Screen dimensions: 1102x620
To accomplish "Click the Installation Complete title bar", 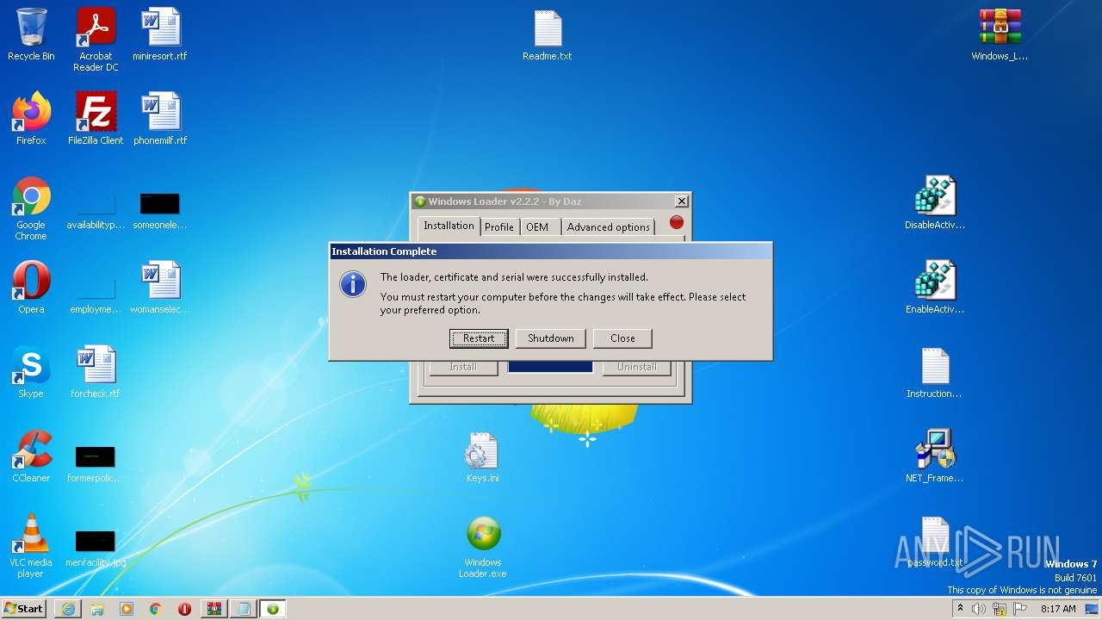I will (551, 251).
